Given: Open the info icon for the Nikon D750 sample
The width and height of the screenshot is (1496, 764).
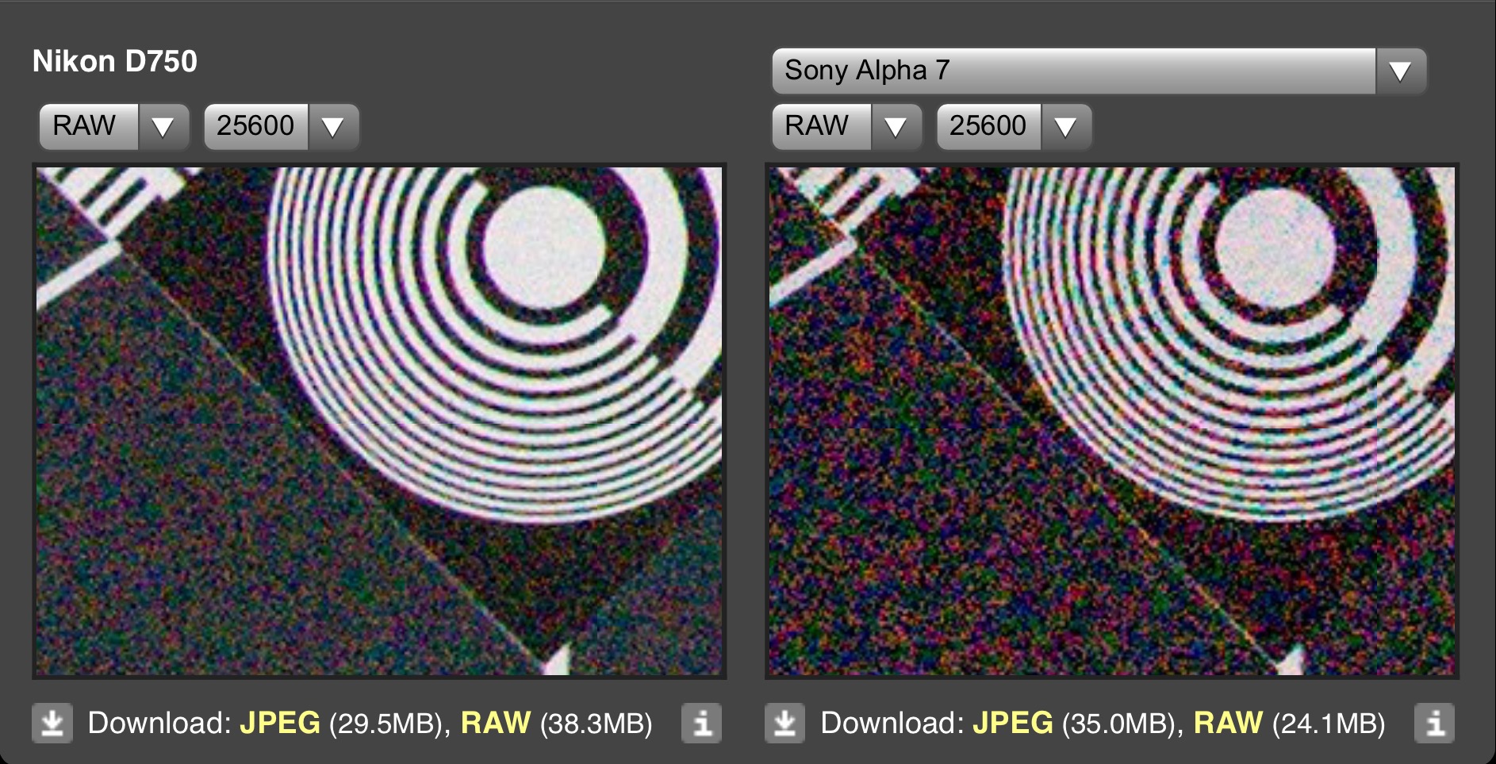Looking at the screenshot, I should click(x=701, y=723).
